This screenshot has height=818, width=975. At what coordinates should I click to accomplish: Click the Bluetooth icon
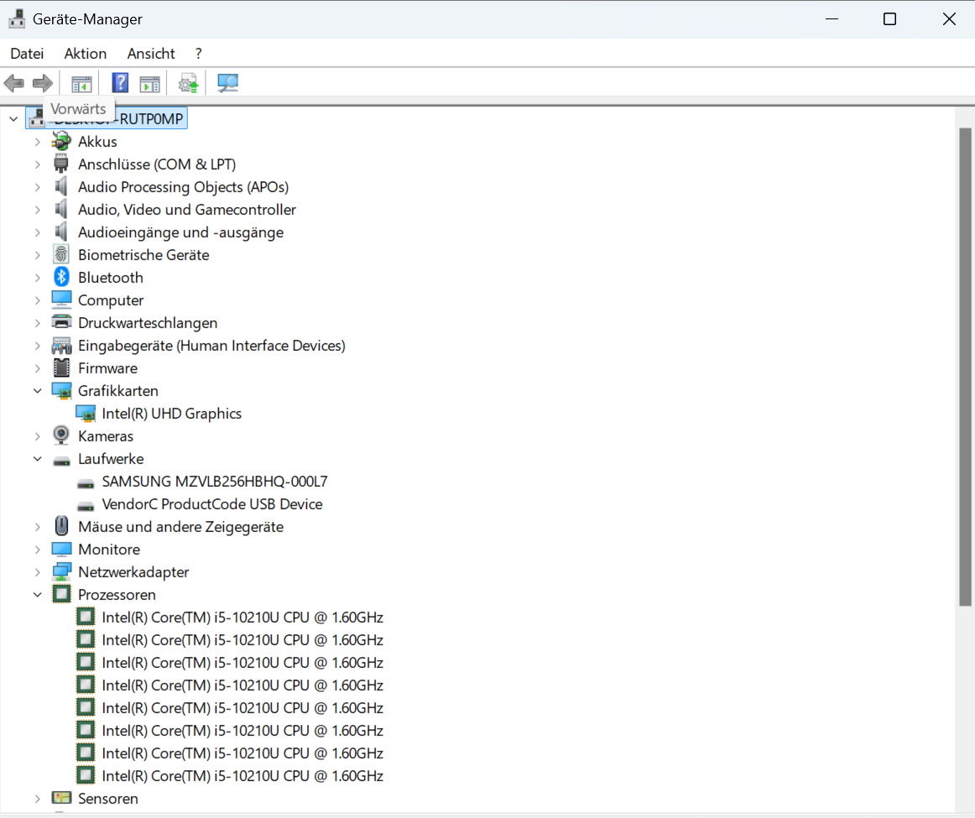pyautogui.click(x=61, y=277)
